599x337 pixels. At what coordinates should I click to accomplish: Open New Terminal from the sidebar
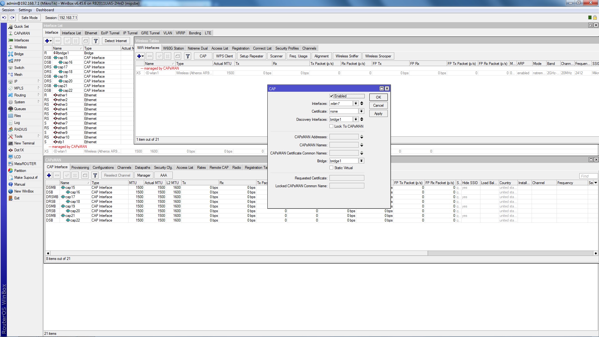tap(24, 143)
